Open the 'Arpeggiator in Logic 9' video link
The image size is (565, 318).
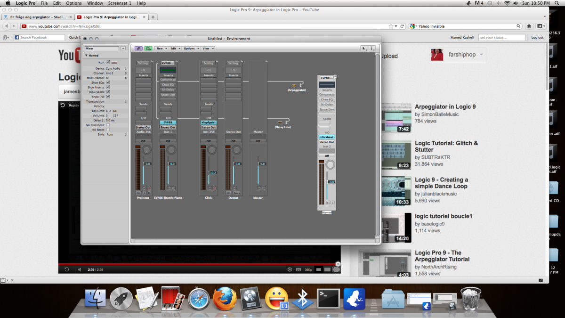click(445, 107)
